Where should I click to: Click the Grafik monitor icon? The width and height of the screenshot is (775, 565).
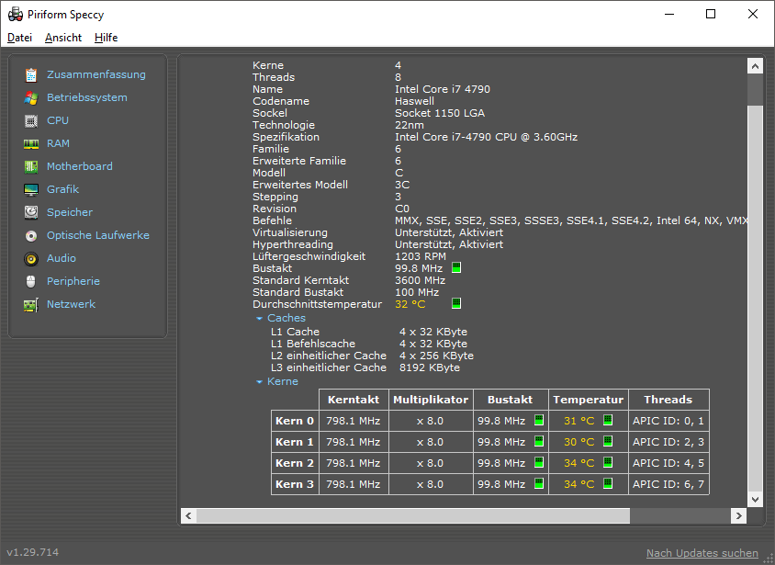click(x=31, y=189)
